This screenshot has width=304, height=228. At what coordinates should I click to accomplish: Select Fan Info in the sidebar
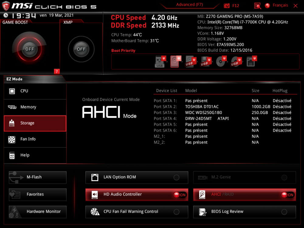[x=35, y=139]
